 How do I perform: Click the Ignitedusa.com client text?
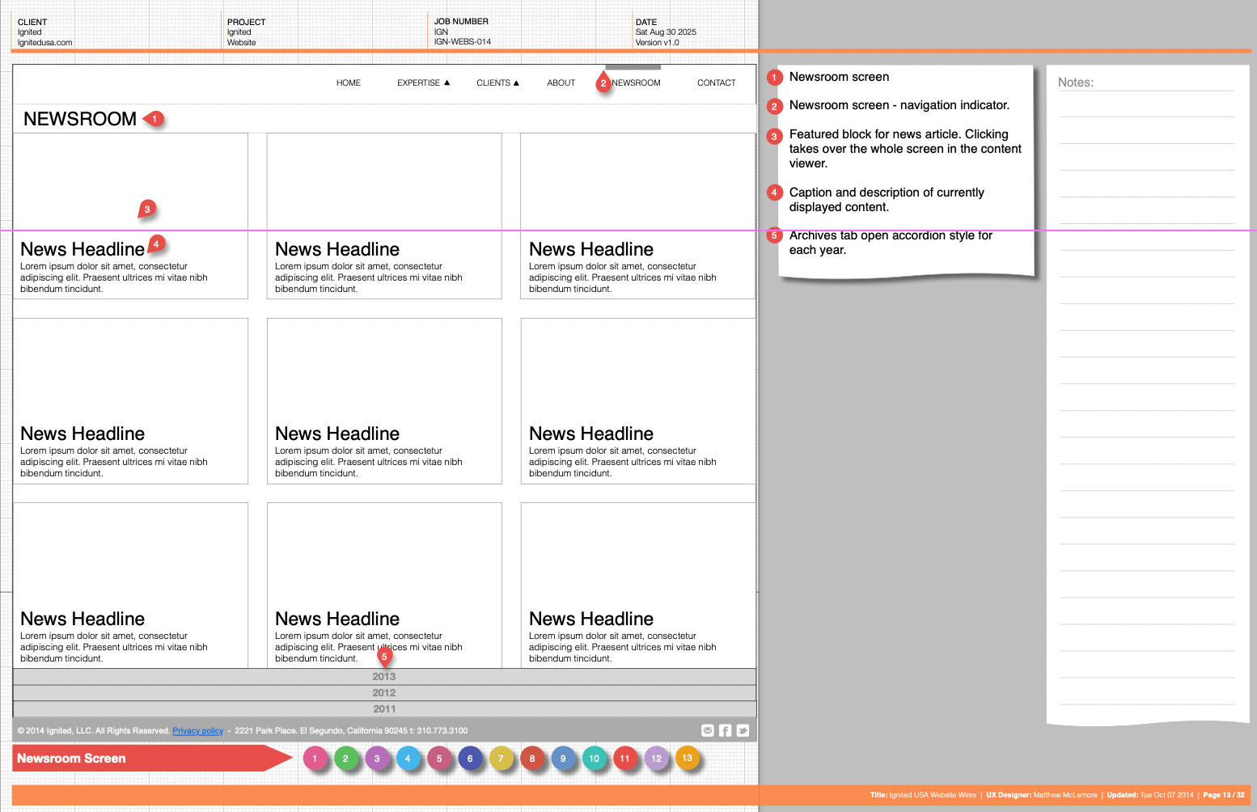pyautogui.click(x=45, y=43)
